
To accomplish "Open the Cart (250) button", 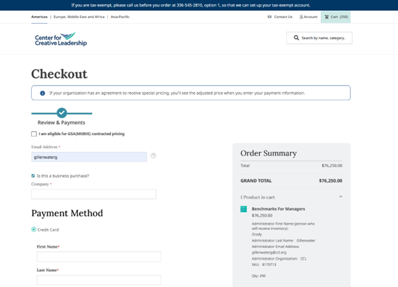I will point(335,17).
